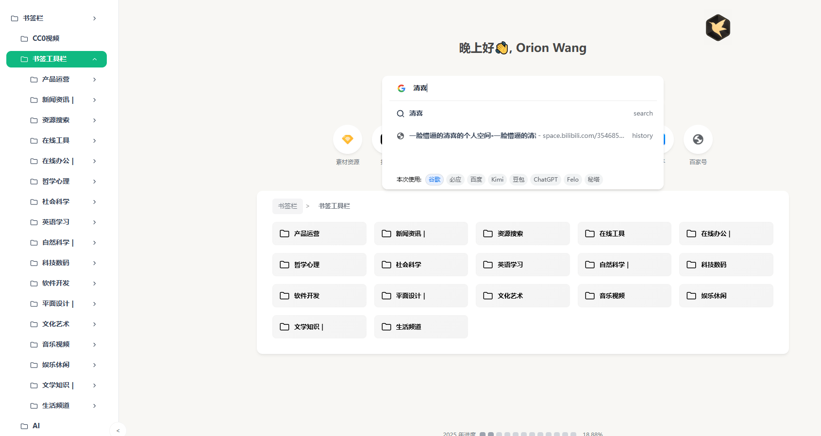Screen dimensions: 821x436
Task: Switch search engine to 百度
Action: click(x=476, y=180)
